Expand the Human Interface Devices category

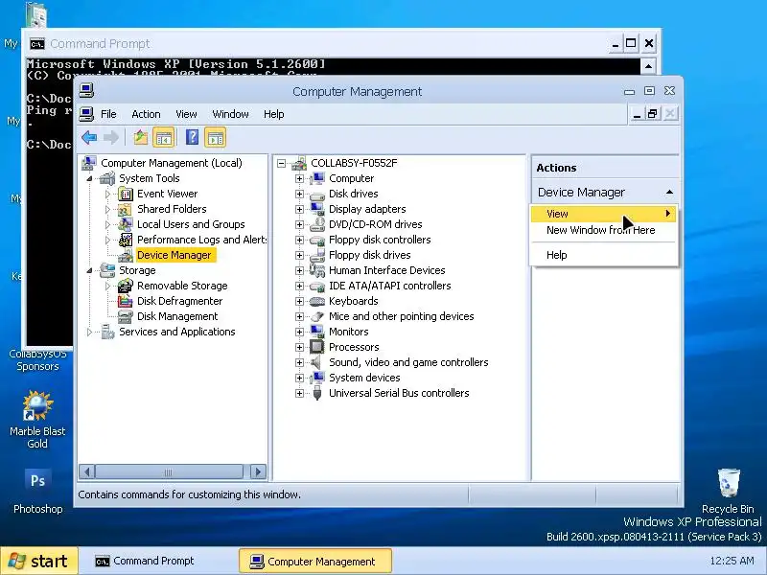coord(299,270)
